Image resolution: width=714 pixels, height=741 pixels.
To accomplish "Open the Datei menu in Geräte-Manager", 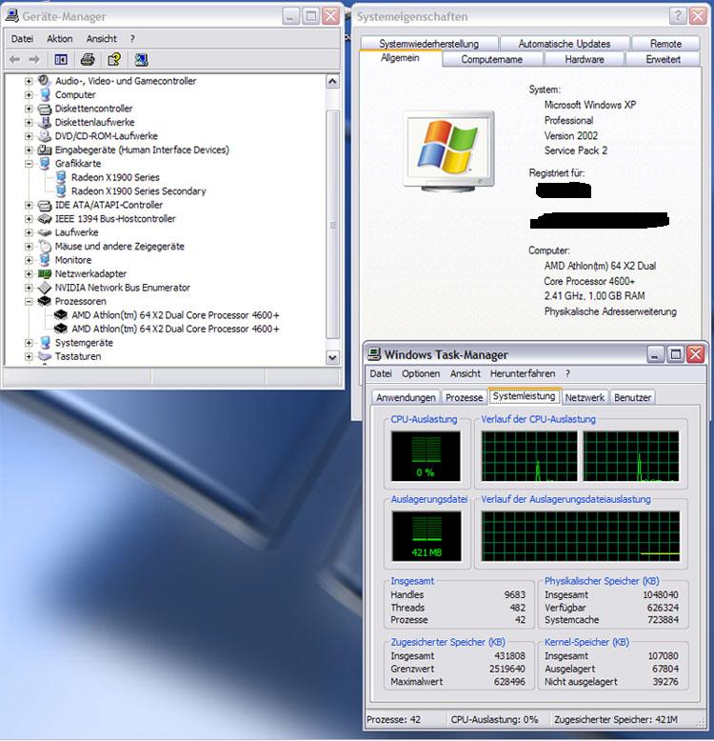I will 22,39.
